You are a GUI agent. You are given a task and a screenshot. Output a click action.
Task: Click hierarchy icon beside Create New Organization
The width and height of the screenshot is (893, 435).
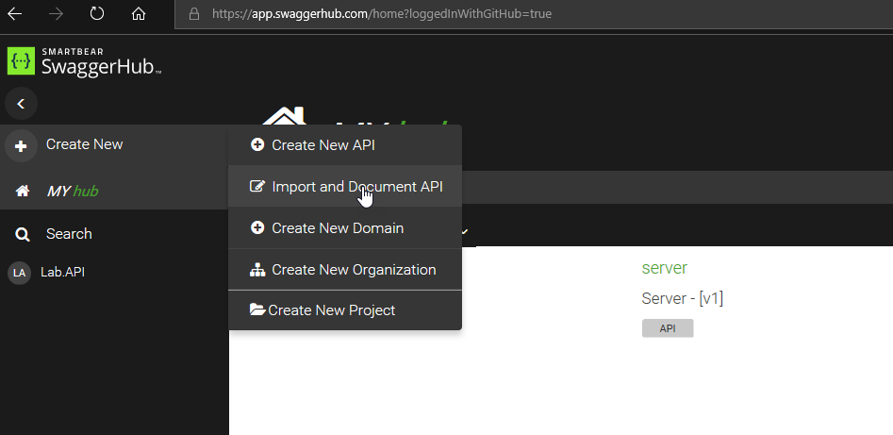click(x=257, y=270)
